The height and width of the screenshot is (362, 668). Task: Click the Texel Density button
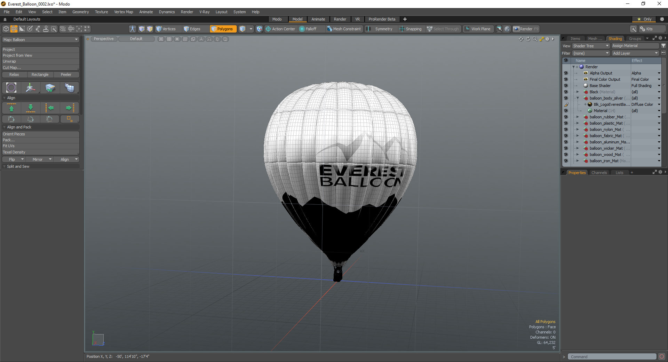tap(41, 152)
